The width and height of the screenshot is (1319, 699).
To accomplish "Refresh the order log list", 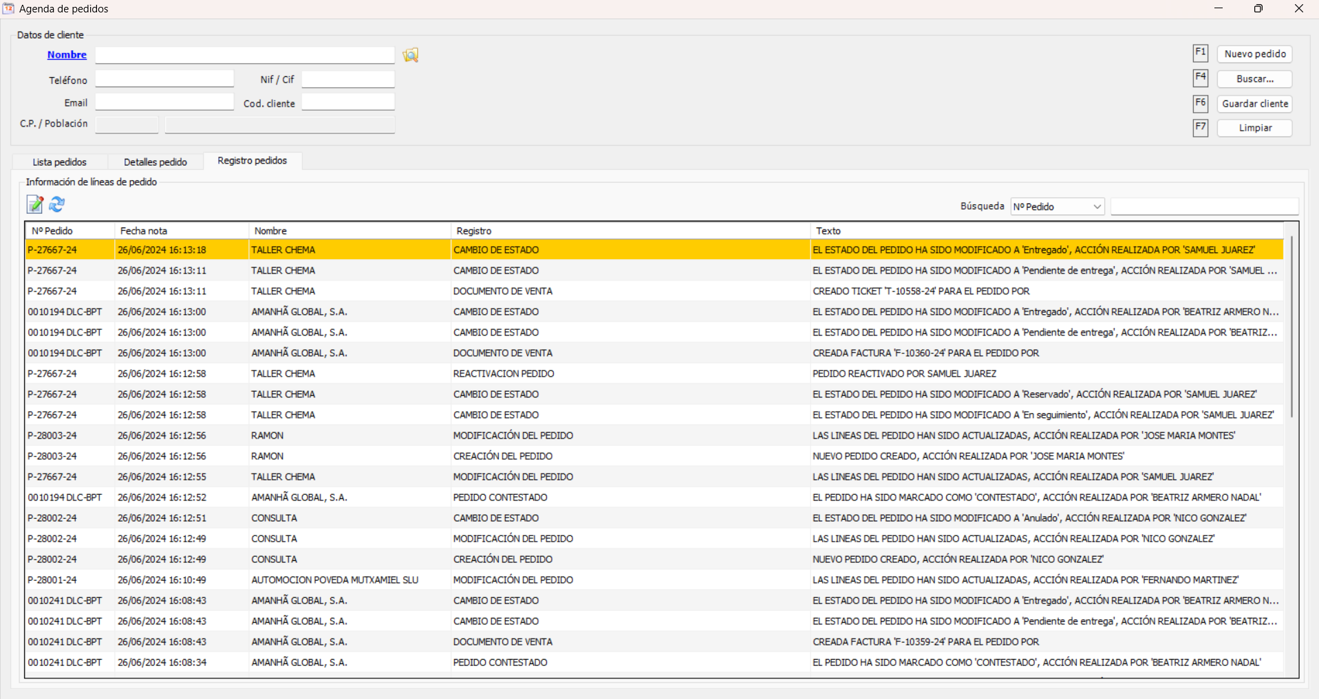I will tap(56, 204).
